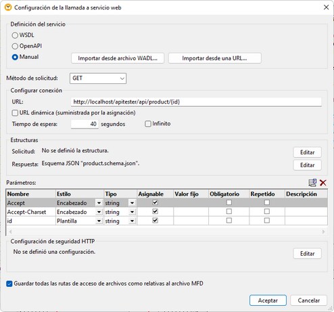Edit the Respuesta JSON schema structure
The height and width of the screenshot is (312, 334).
[307, 165]
